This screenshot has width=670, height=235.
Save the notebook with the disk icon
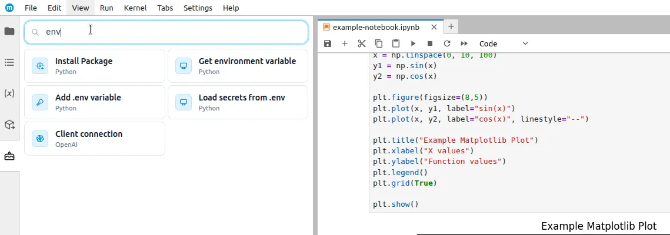[x=328, y=43]
